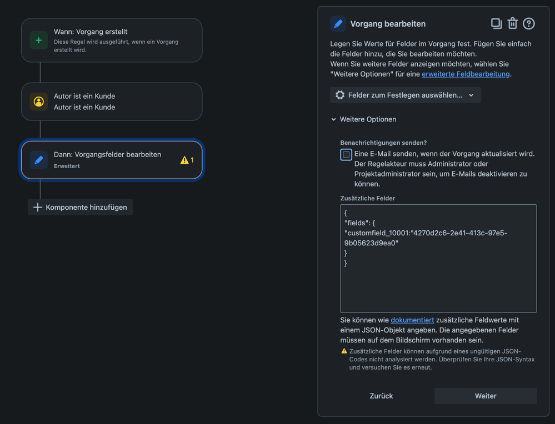Viewport: 555px width, 424px height.
Task: Open Felder zum Festlegen auswählen dropdown
Action: point(405,95)
